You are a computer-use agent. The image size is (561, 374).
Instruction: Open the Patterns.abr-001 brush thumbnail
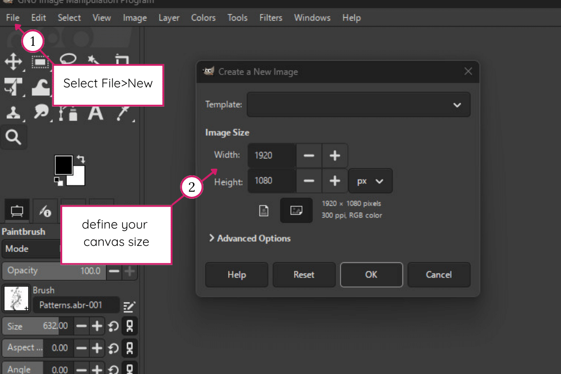pyautogui.click(x=16, y=298)
